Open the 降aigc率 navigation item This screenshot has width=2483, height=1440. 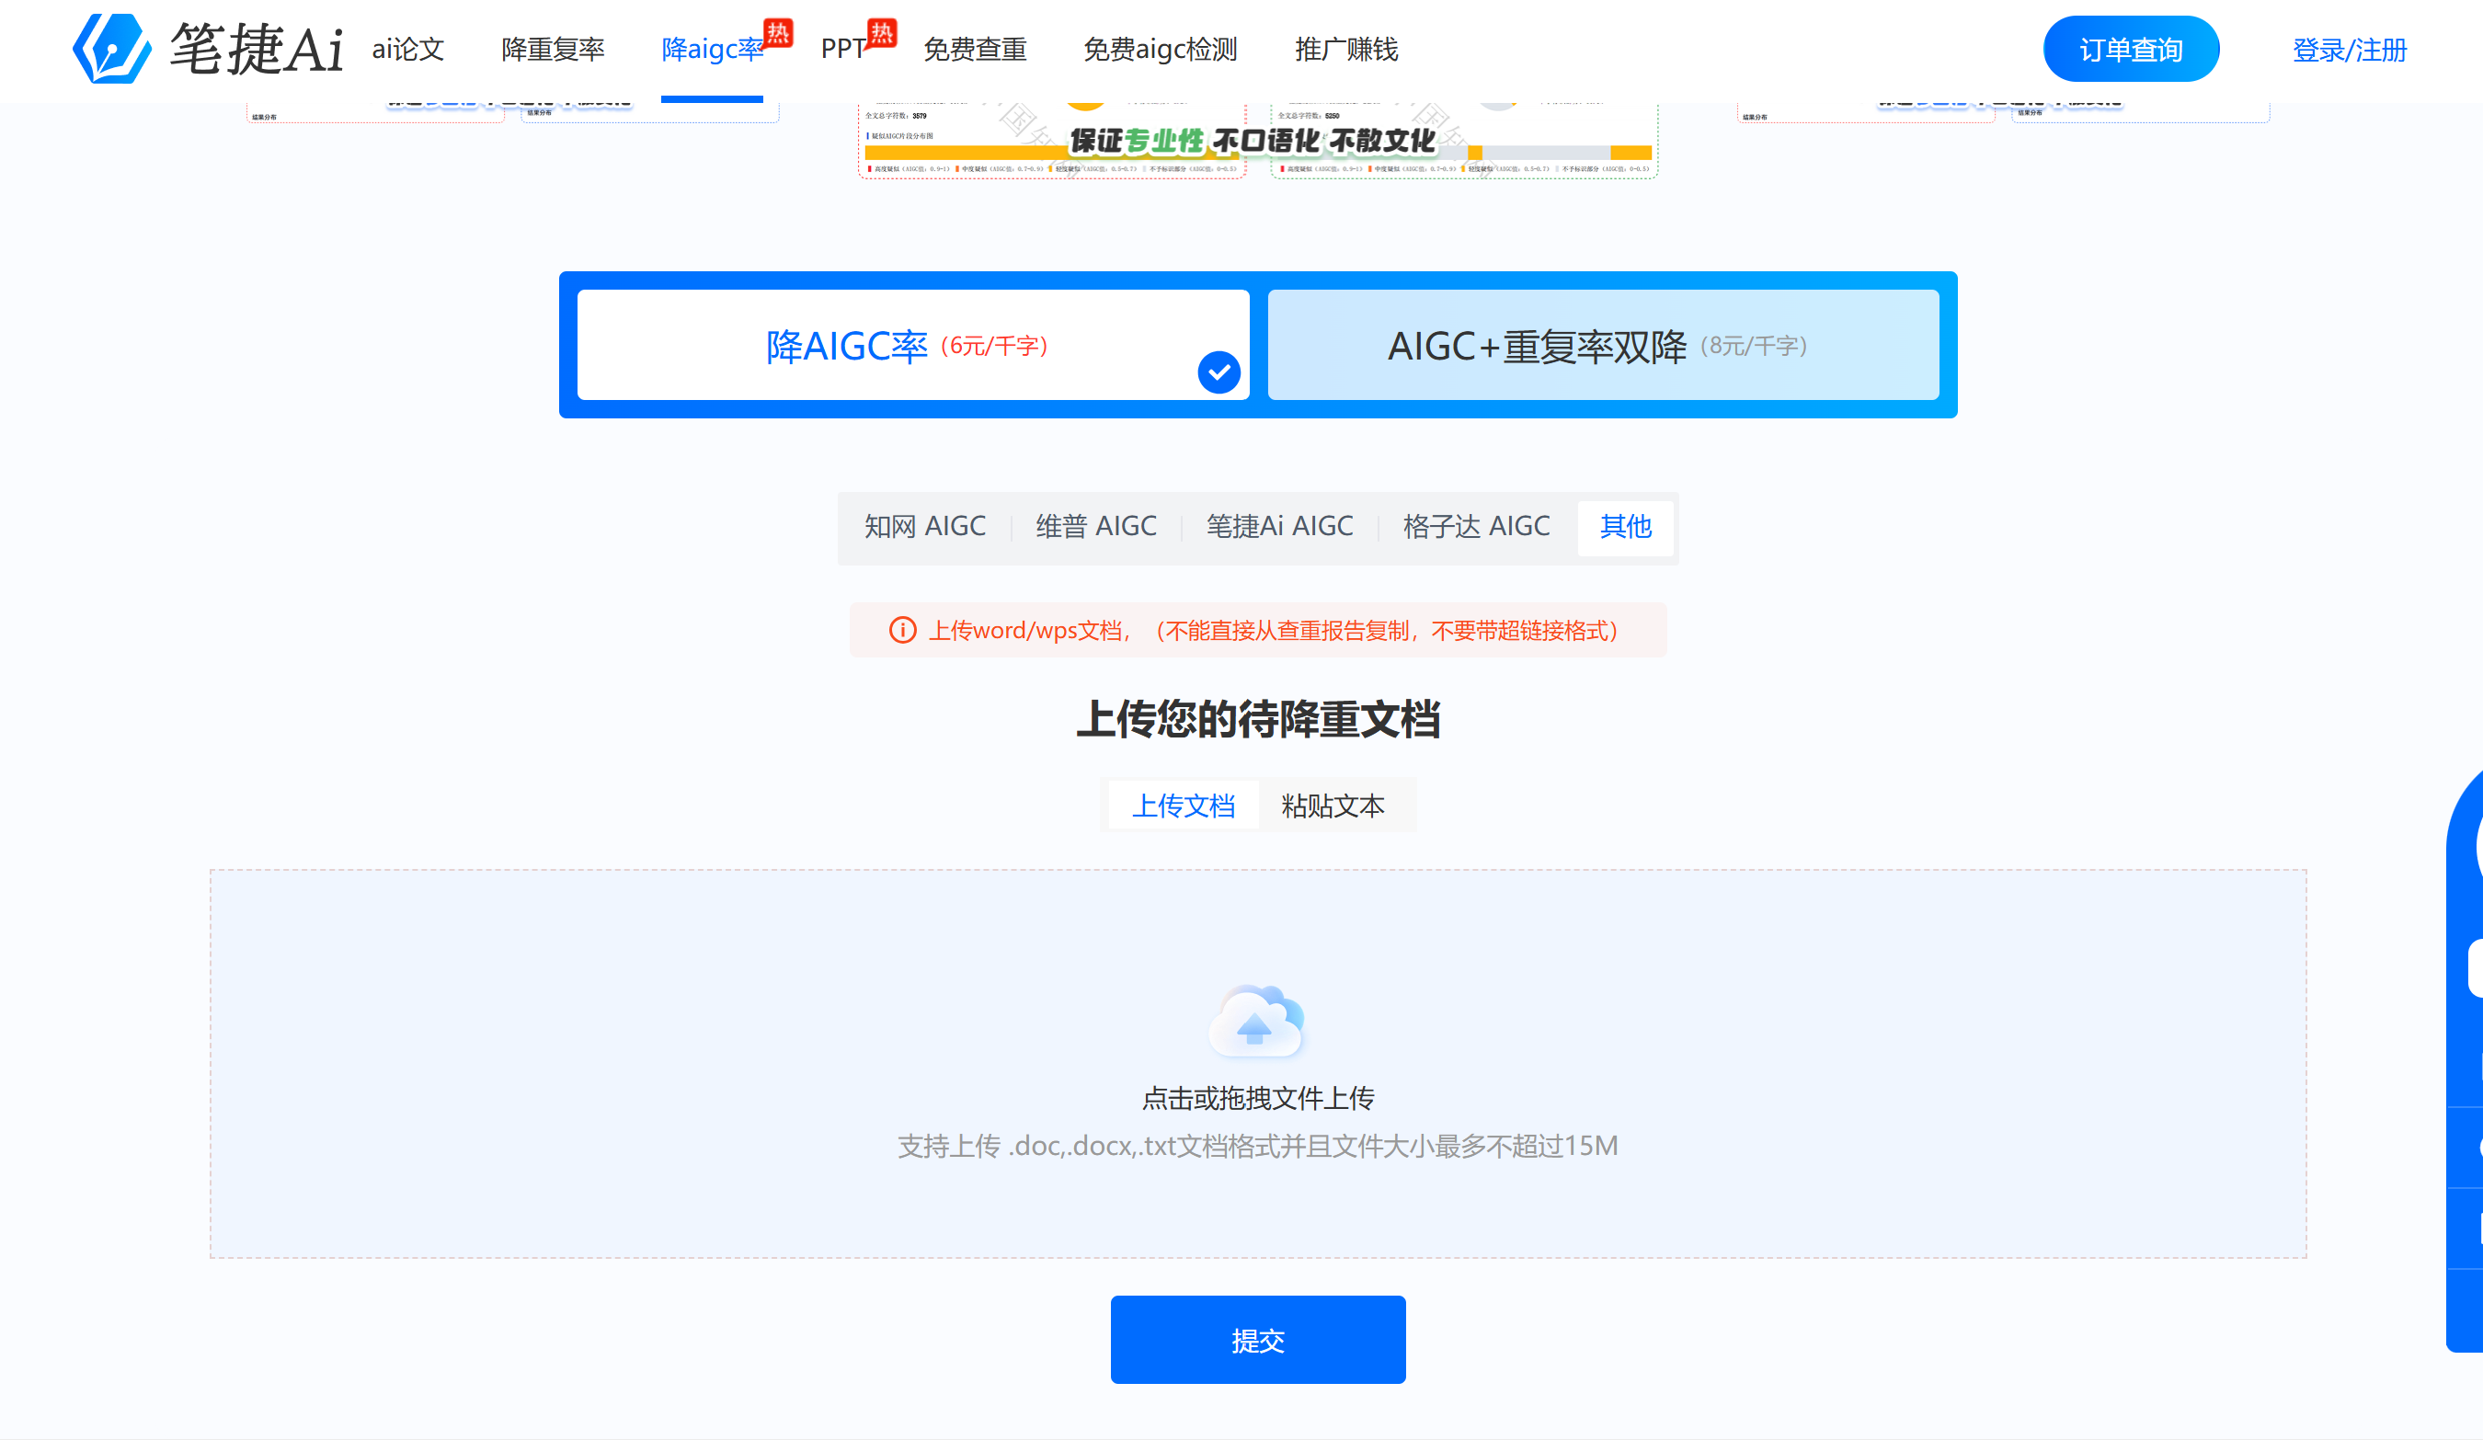(x=713, y=50)
